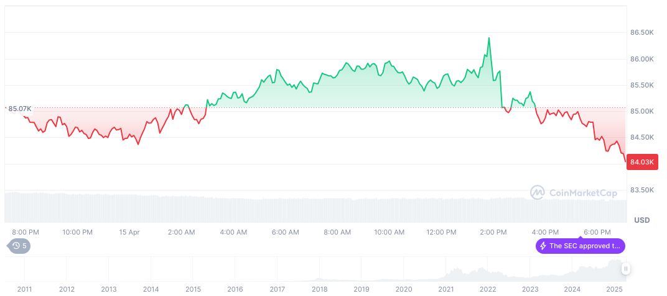This screenshot has width=667, height=296.
Task: Select 2023 on the overview timeline
Action: click(530, 289)
